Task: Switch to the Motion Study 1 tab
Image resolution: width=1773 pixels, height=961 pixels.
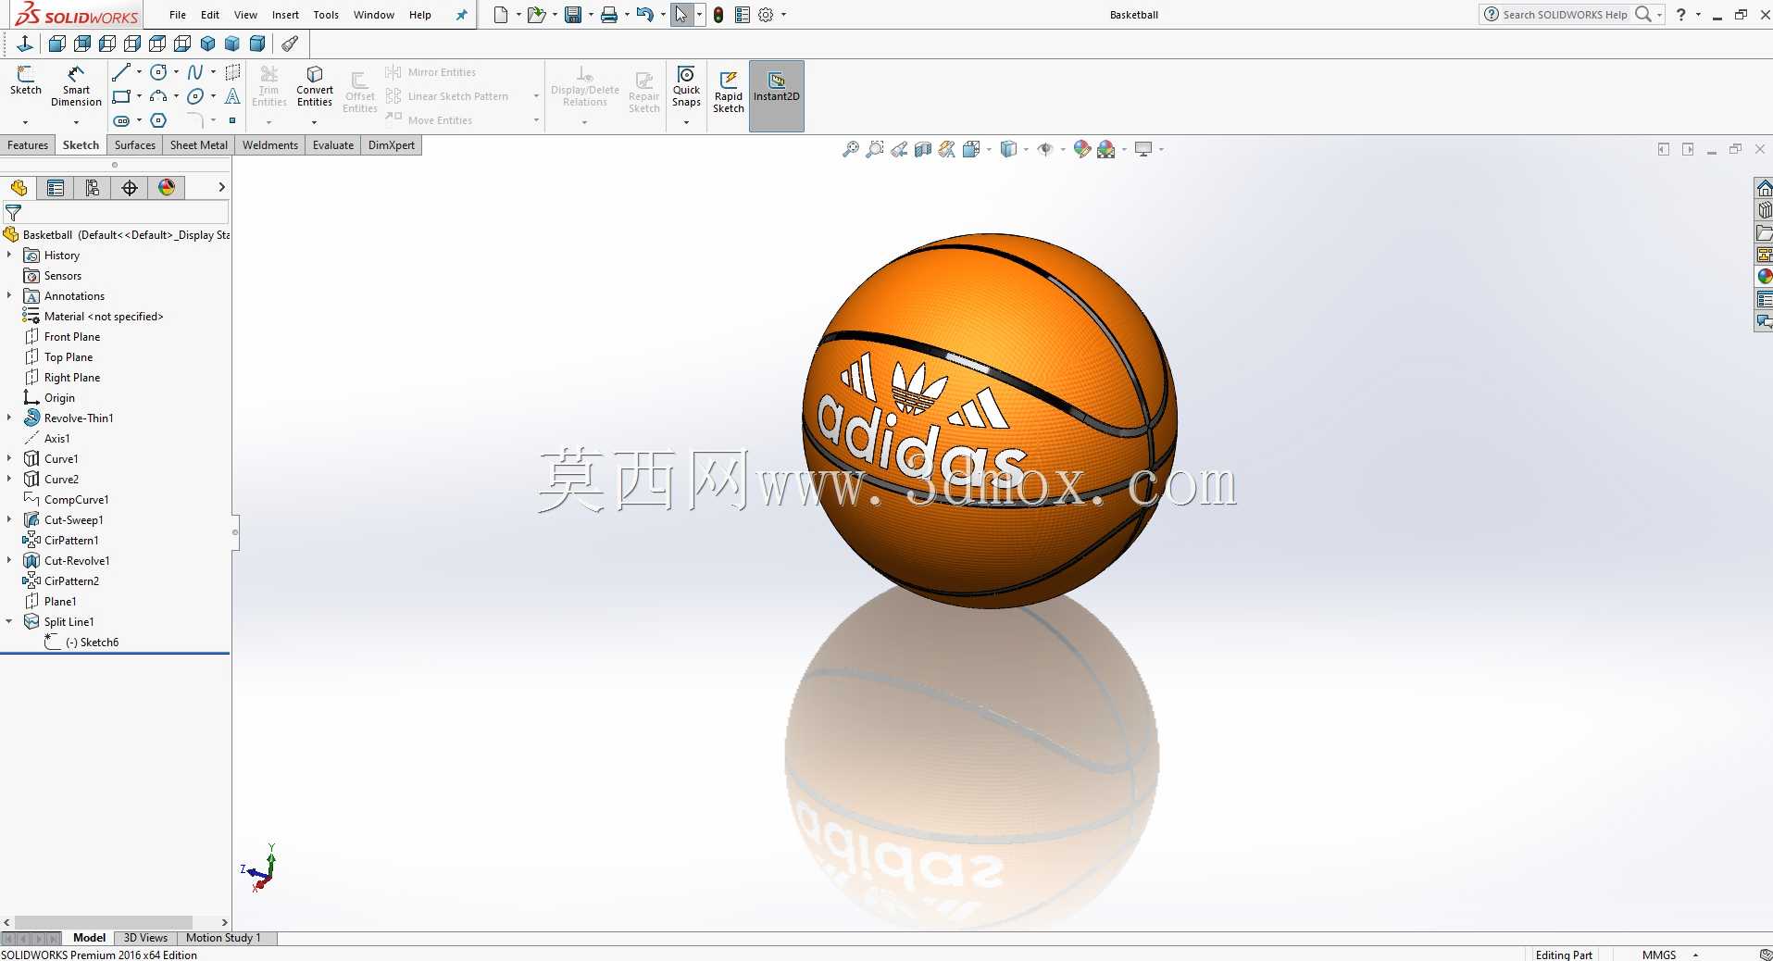Action: pyautogui.click(x=223, y=938)
